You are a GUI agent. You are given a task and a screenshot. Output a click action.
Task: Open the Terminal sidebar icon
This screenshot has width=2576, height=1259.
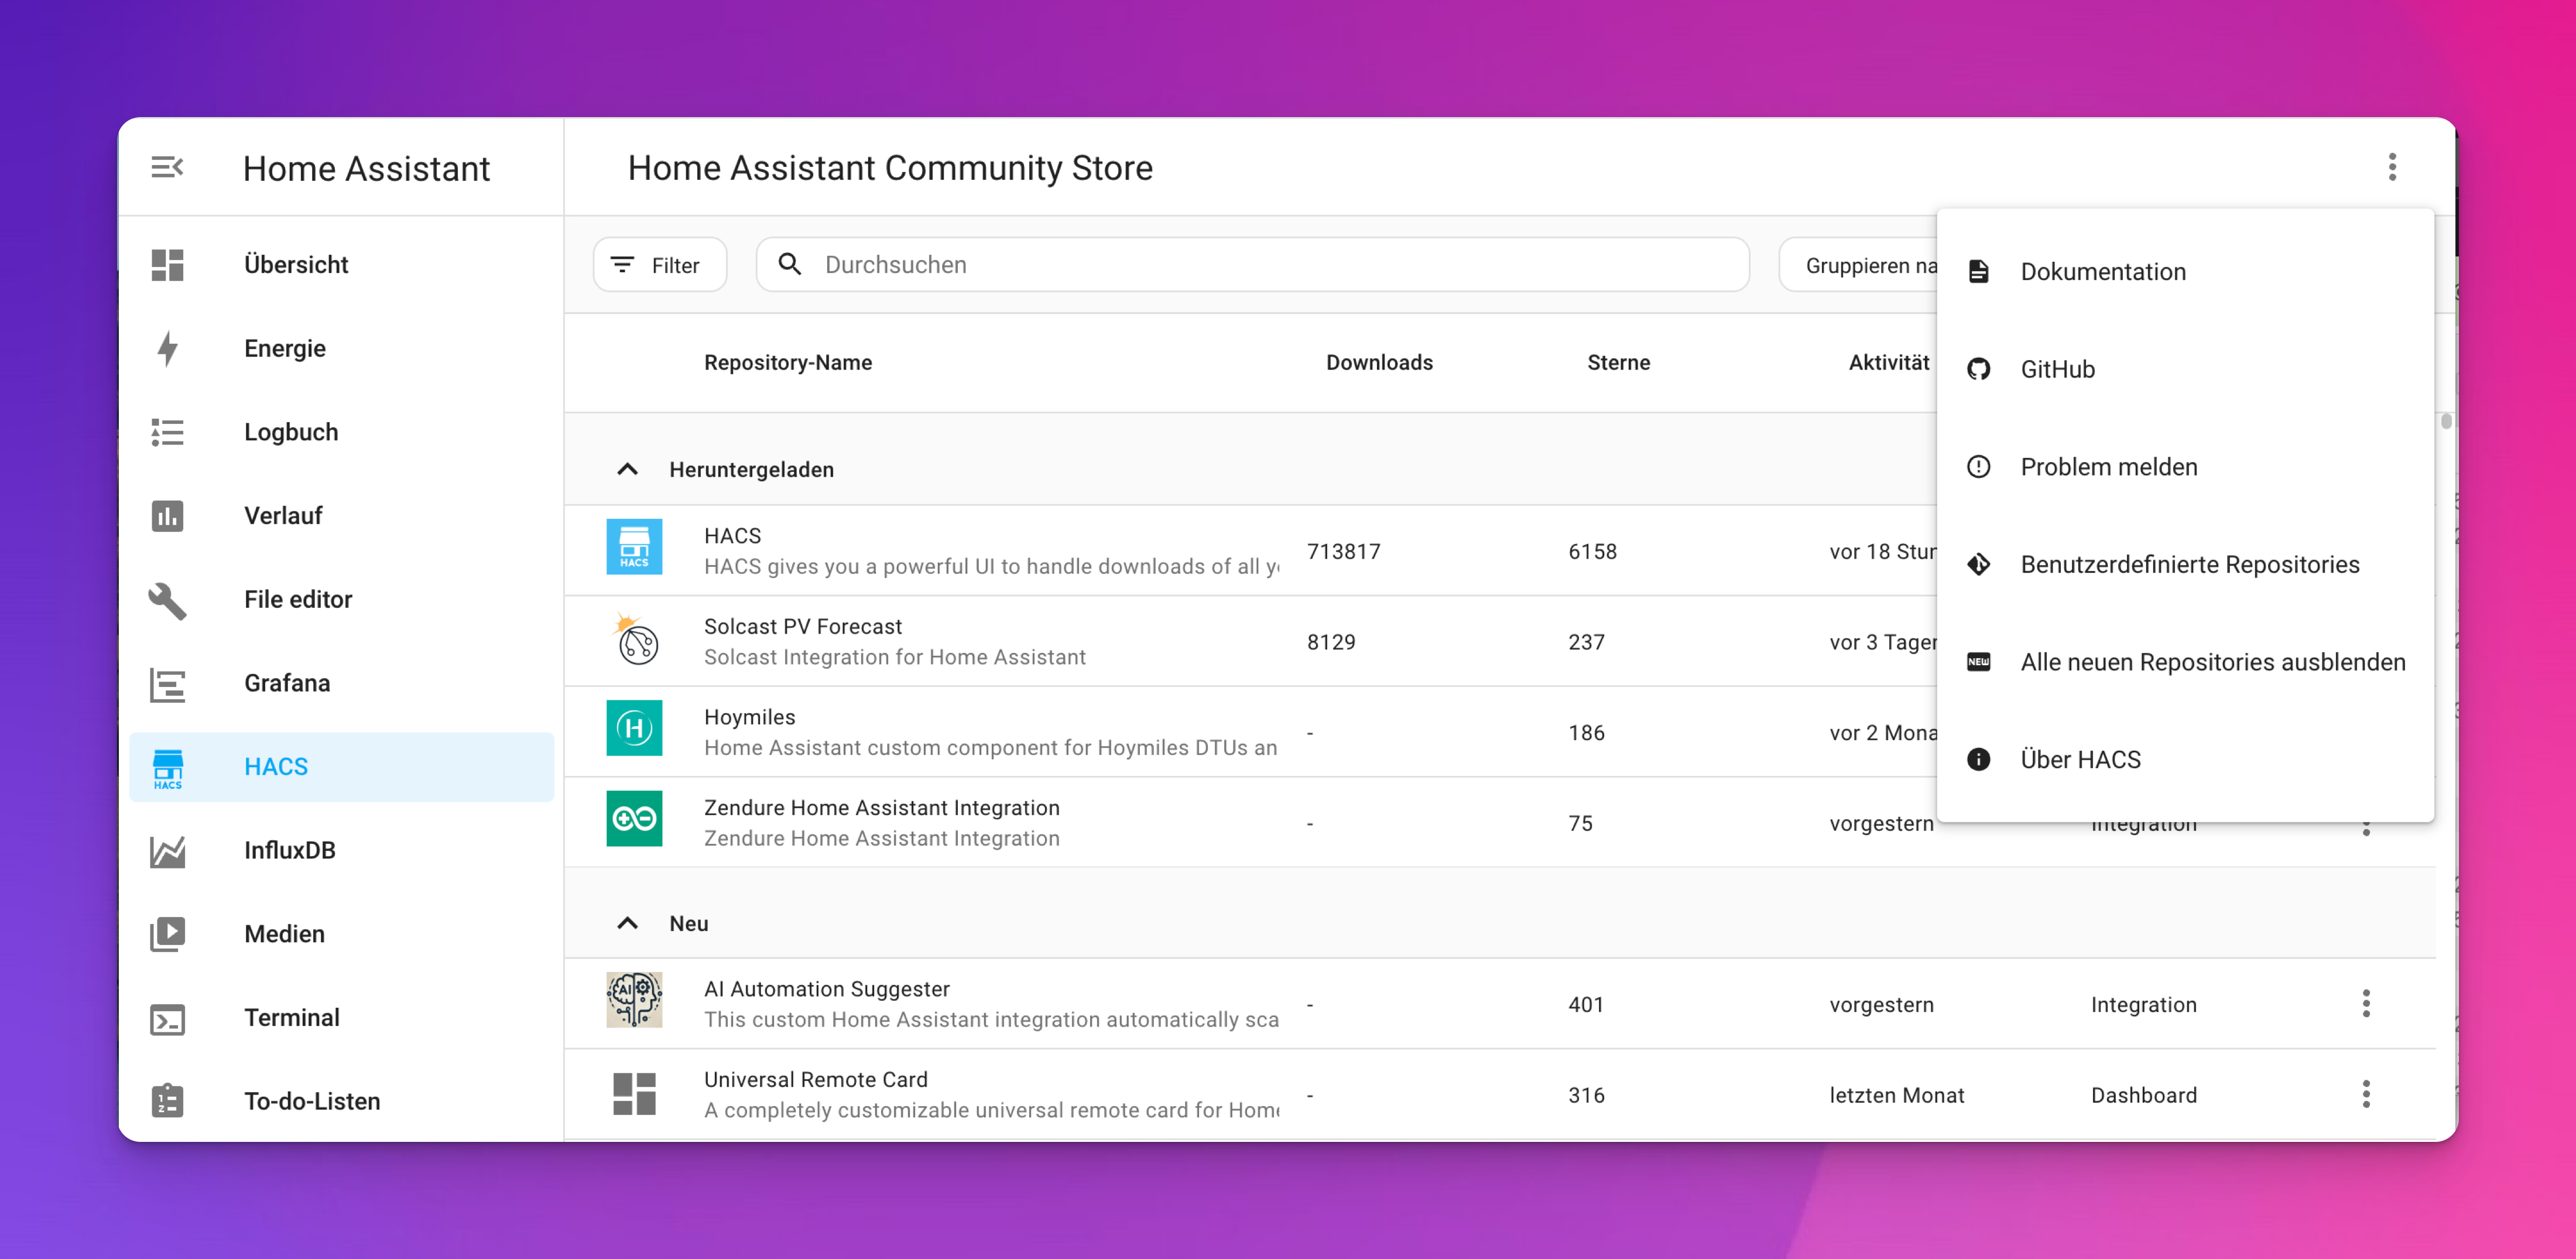coord(167,1018)
